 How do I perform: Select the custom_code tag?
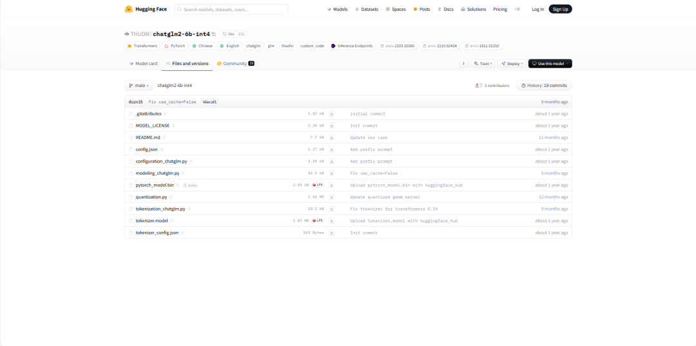[x=312, y=46]
